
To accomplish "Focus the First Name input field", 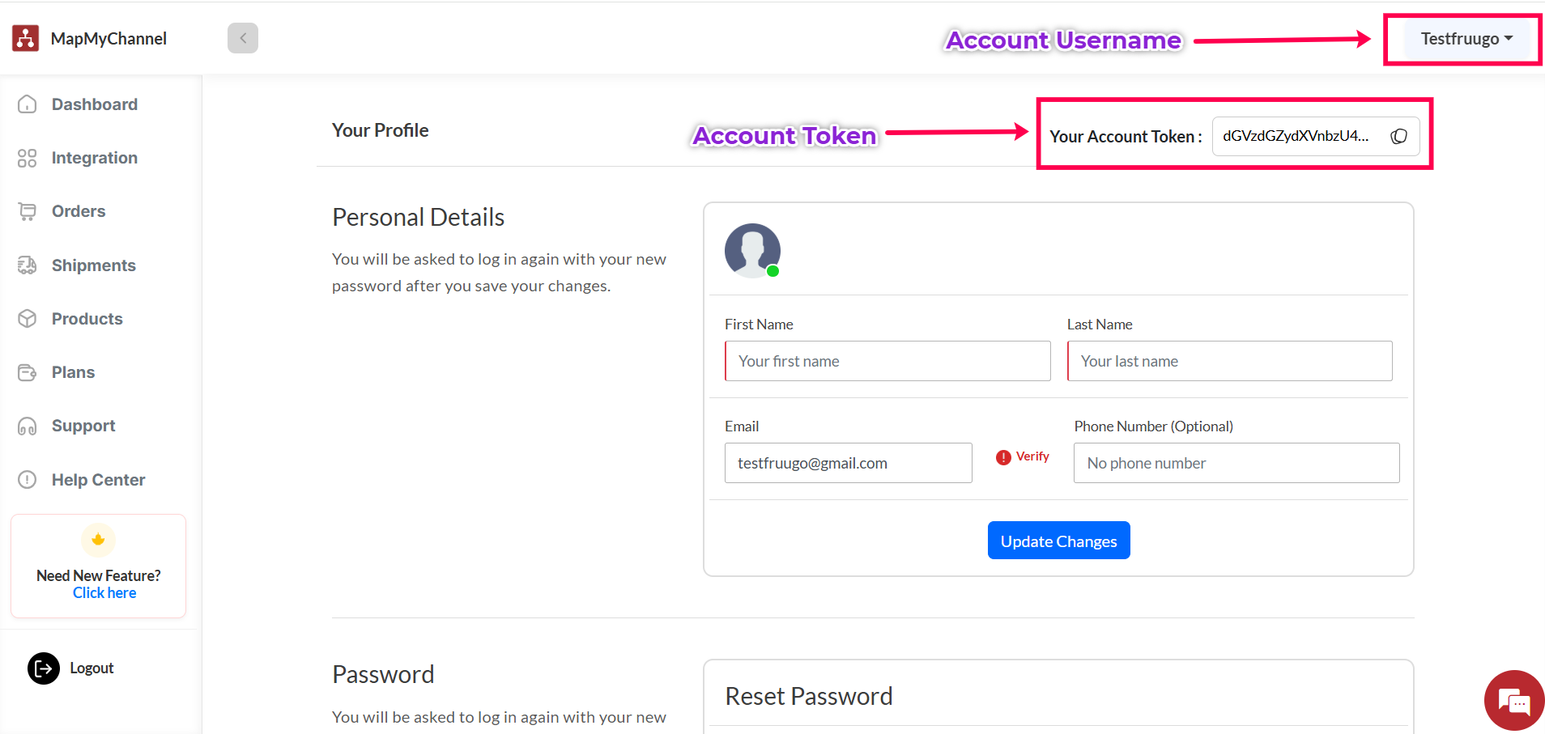I will tap(887, 361).
